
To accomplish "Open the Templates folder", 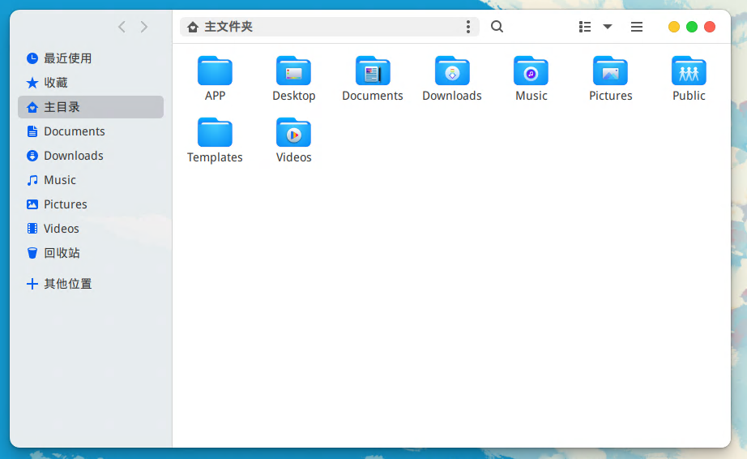I will click(x=215, y=140).
